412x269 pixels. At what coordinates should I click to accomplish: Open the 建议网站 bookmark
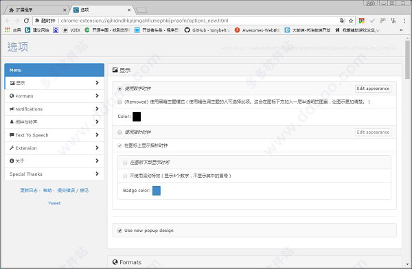(x=37, y=30)
